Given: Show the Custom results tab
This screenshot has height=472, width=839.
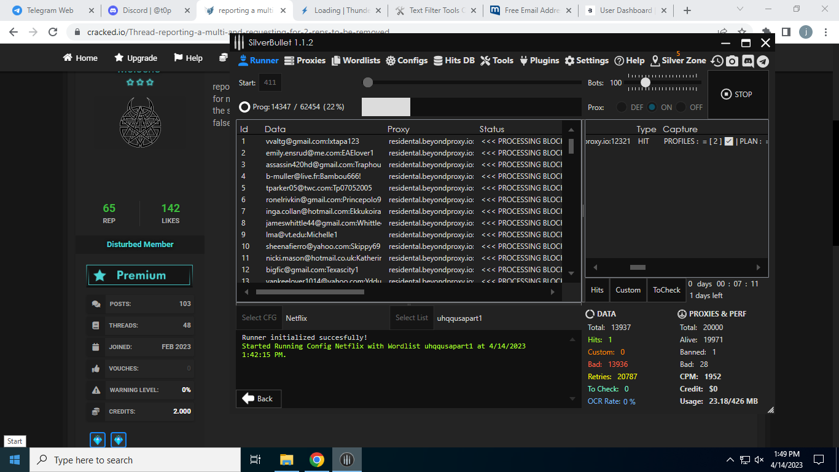Looking at the screenshot, I should coord(628,290).
